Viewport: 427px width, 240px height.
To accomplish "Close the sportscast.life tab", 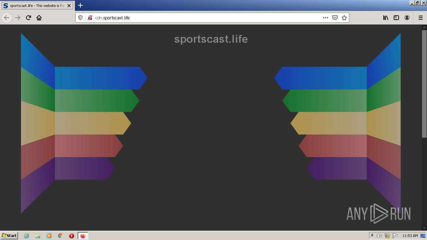I will pyautogui.click(x=69, y=6).
